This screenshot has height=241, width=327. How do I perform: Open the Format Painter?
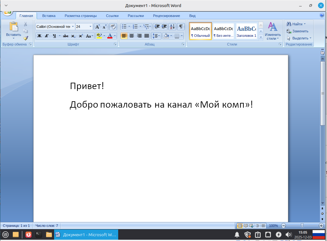(26, 38)
